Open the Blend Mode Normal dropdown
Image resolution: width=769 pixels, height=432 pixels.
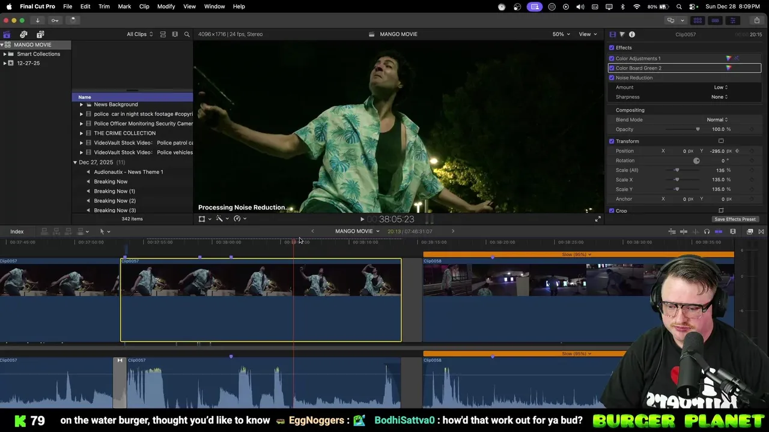coord(717,119)
